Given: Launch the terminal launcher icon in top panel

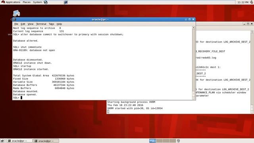Looking at the screenshot, I should pyautogui.click(x=66, y=2).
